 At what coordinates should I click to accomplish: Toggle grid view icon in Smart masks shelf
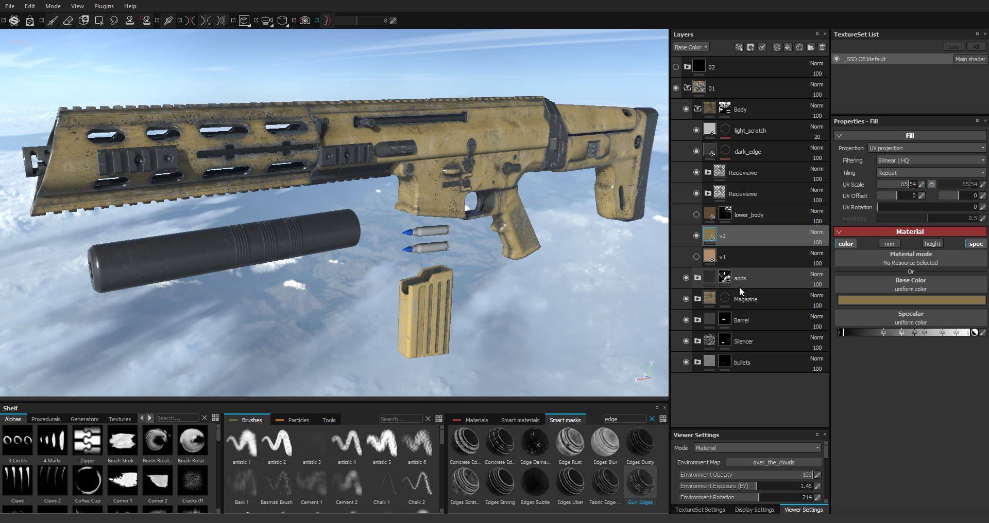[663, 419]
